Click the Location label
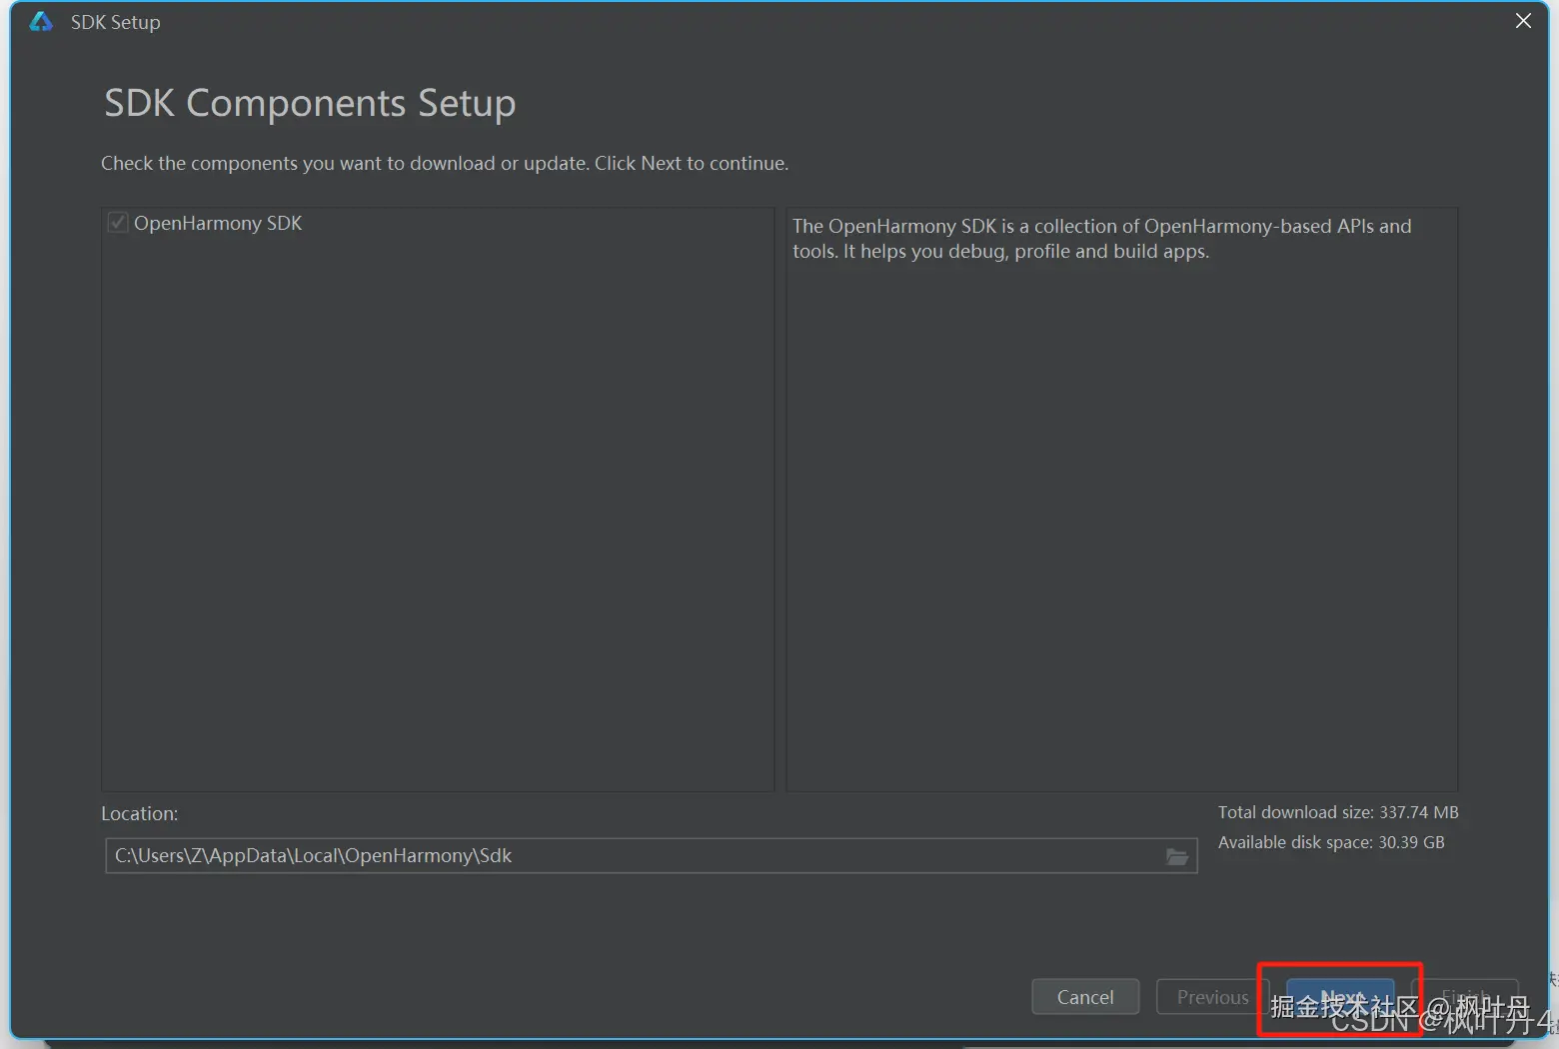Viewport: 1559px width, 1049px height. [140, 813]
